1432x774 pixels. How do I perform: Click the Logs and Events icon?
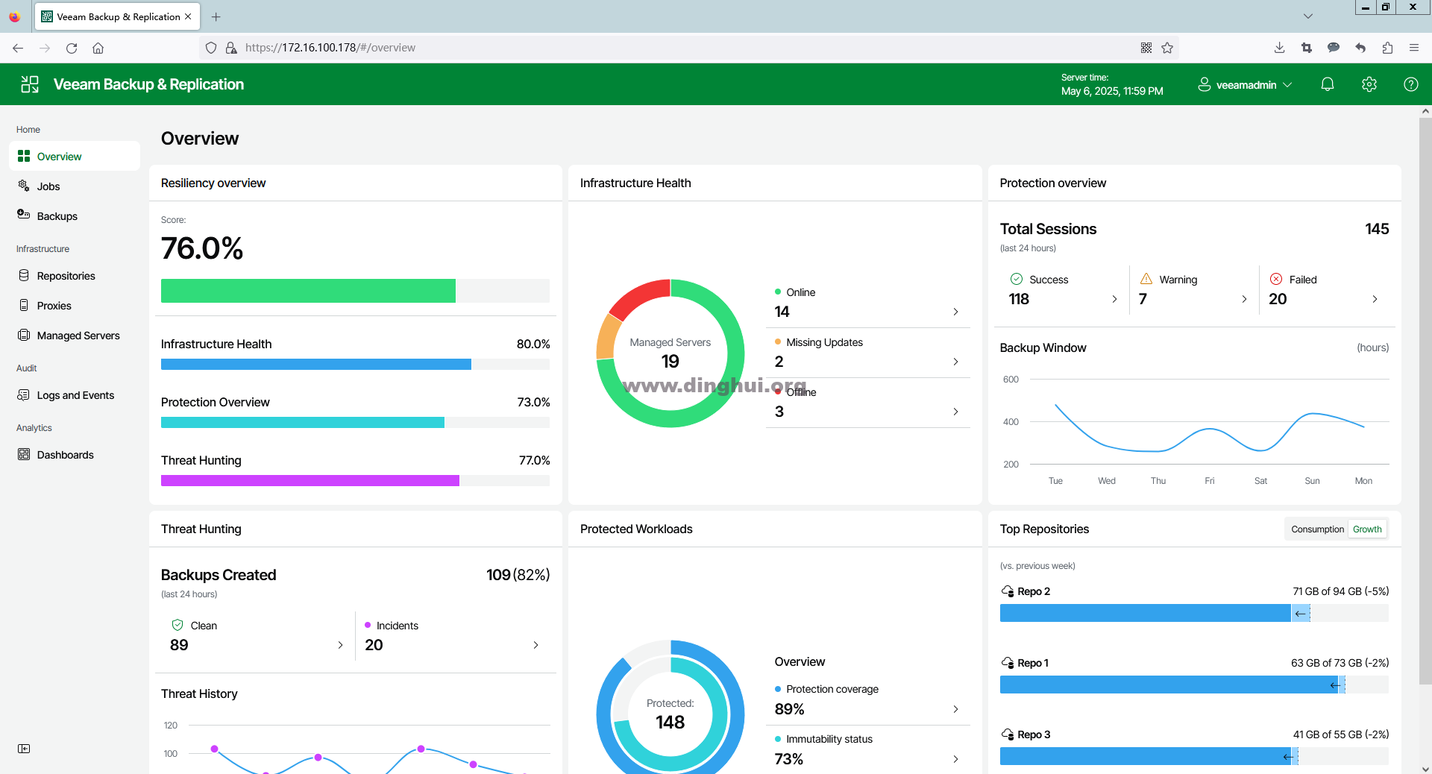(x=24, y=394)
